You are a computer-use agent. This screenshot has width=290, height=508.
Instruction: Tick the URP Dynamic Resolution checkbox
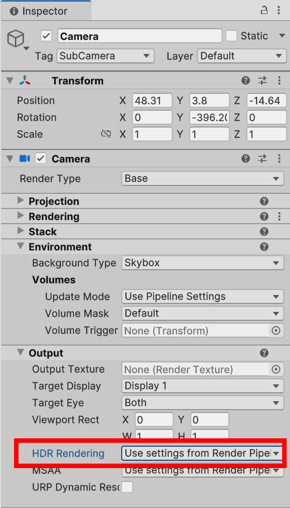click(127, 487)
